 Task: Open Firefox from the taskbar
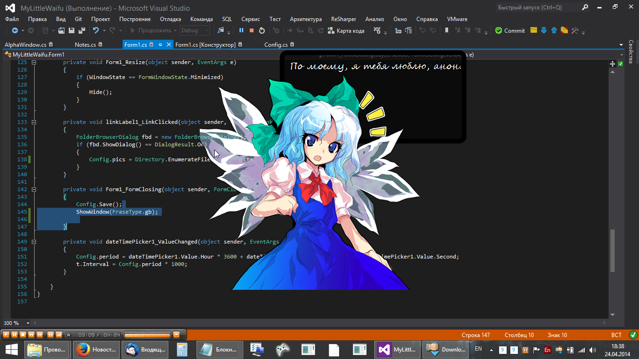pos(96,349)
